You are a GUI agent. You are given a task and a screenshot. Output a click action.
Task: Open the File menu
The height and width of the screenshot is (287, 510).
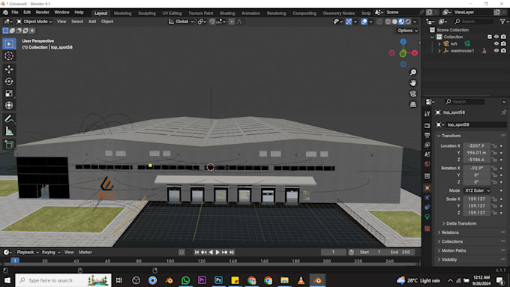(15, 12)
